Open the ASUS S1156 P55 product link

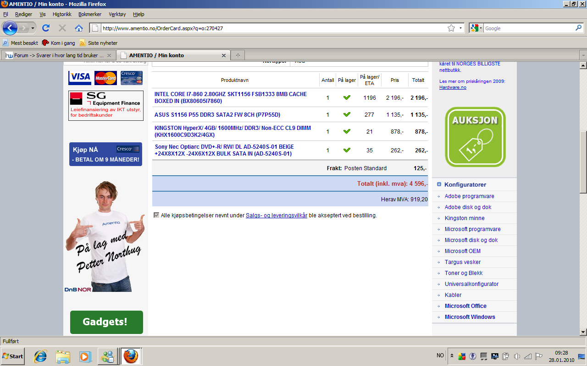[x=217, y=114]
